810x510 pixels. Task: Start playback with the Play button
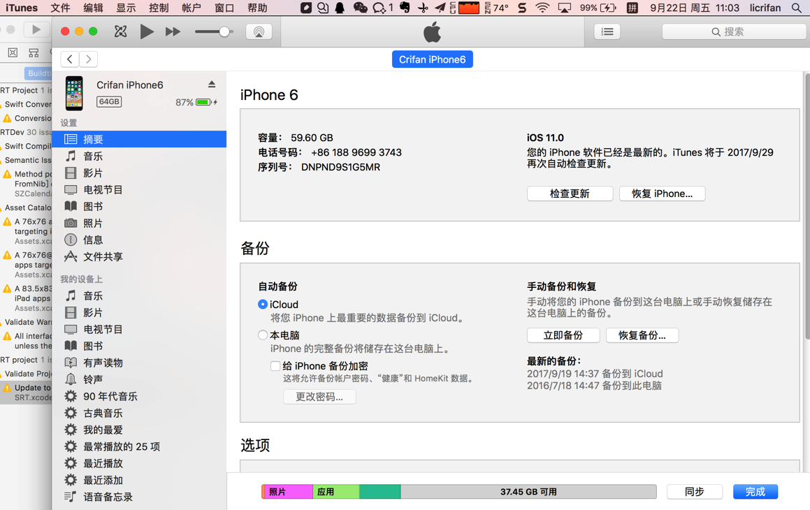[147, 31]
